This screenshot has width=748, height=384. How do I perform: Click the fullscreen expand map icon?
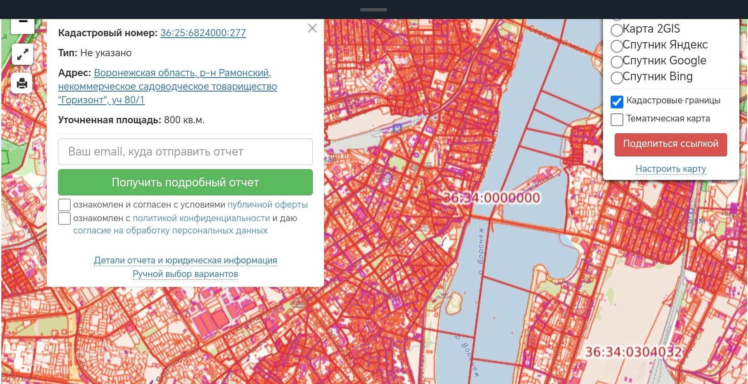tap(22, 55)
